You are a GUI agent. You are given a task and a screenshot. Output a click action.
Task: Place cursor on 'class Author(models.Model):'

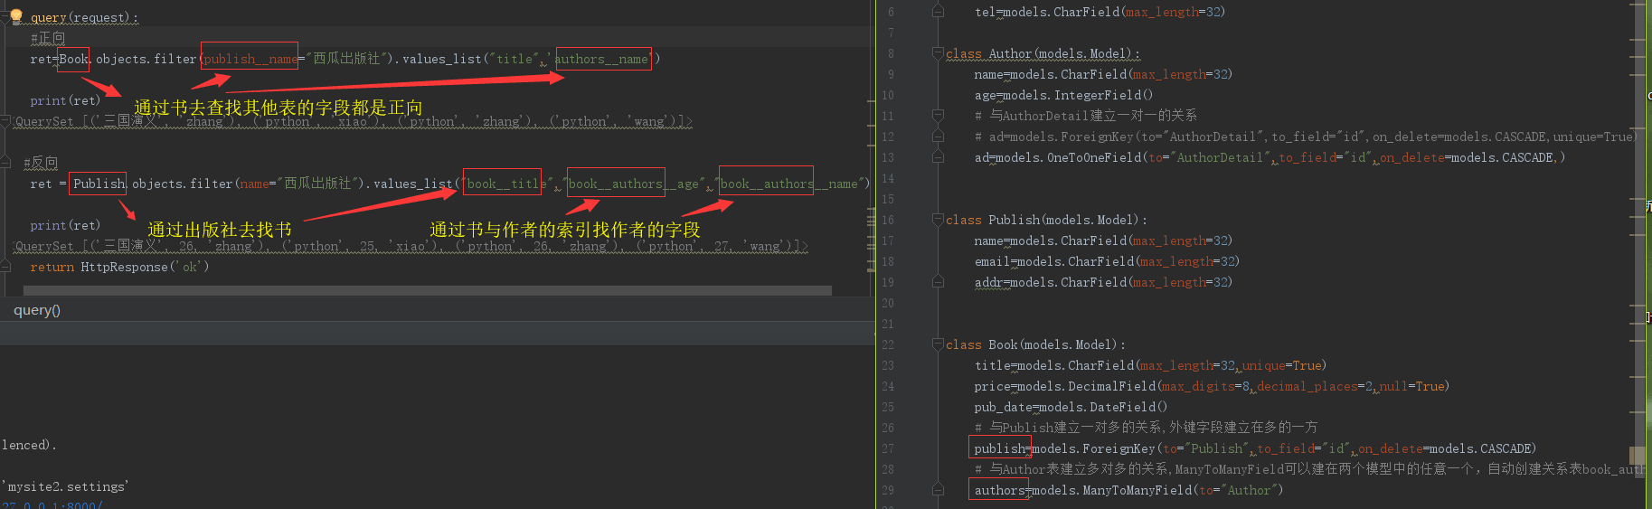coord(1043,53)
